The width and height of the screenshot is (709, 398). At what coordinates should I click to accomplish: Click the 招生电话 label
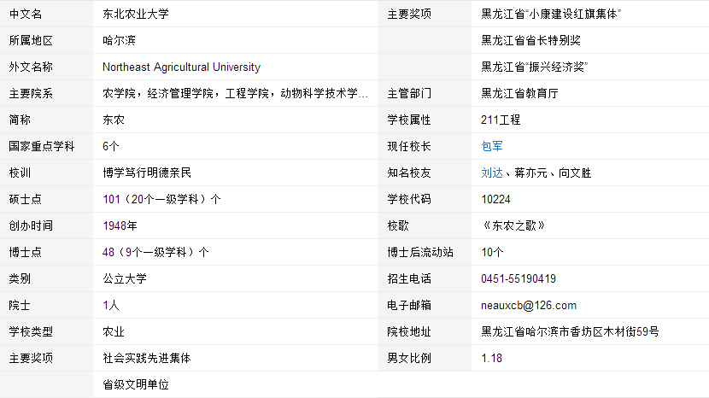(x=409, y=278)
